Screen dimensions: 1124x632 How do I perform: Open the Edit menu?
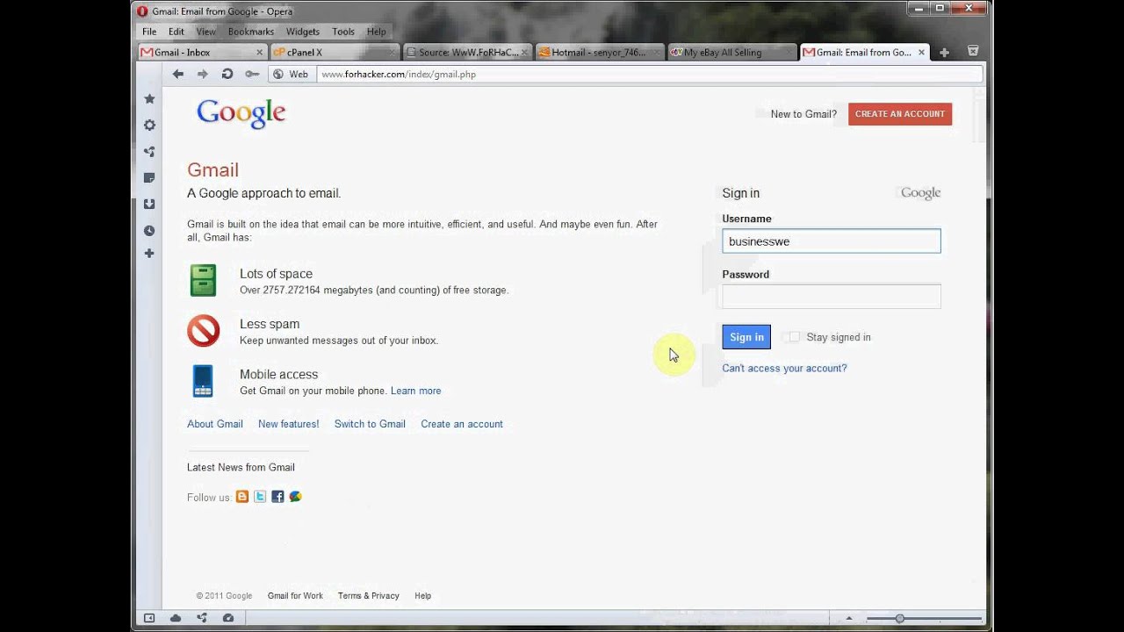pyautogui.click(x=177, y=32)
